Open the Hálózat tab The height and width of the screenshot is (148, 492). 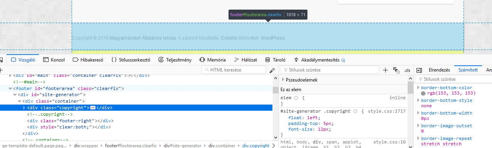pos(245,60)
